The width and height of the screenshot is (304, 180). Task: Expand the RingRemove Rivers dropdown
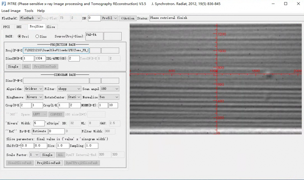tap(34, 97)
